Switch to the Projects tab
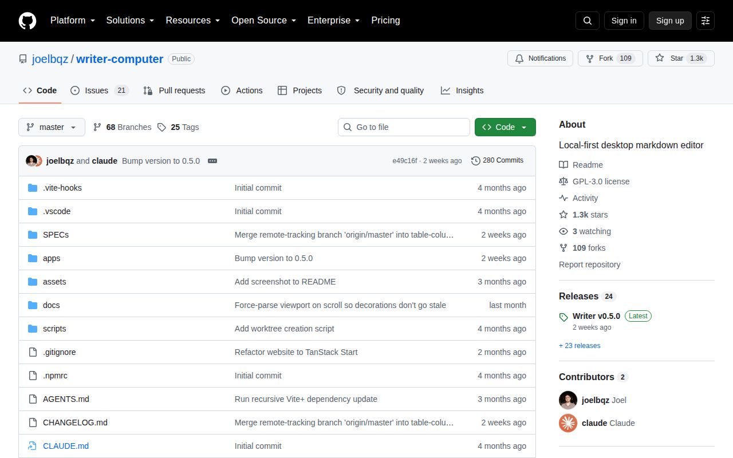This screenshot has height=458, width=733. [x=299, y=90]
